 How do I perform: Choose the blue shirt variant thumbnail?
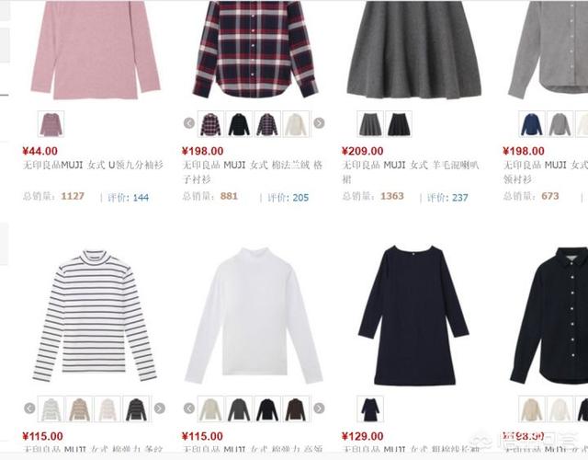pos(532,124)
